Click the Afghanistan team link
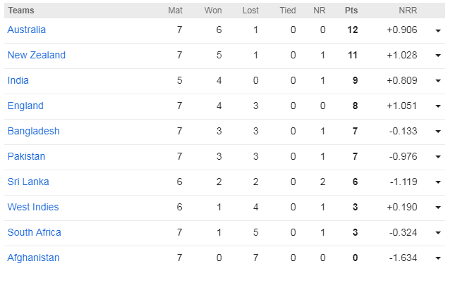Image resolution: width=455 pixels, height=292 pixels. [x=33, y=258]
